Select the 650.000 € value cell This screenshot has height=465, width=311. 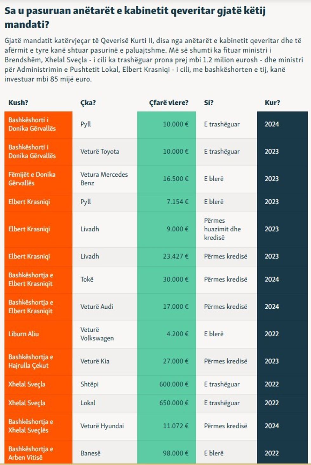coord(174,403)
